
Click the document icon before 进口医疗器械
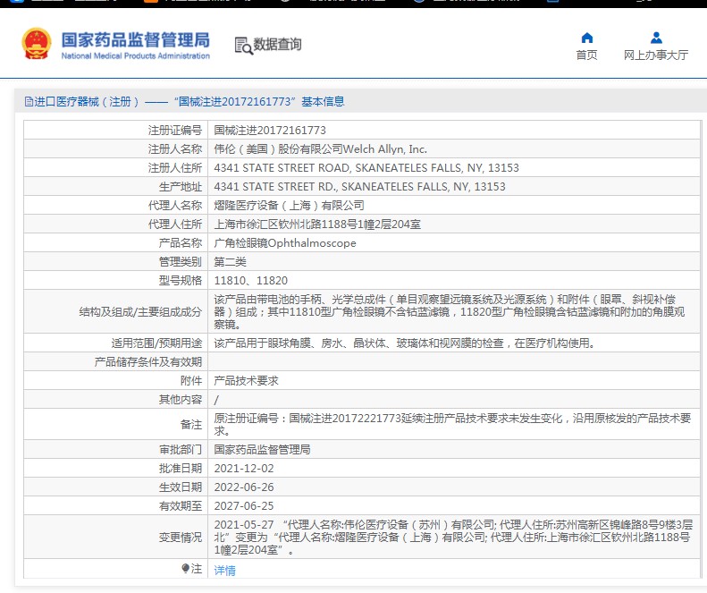click(29, 102)
